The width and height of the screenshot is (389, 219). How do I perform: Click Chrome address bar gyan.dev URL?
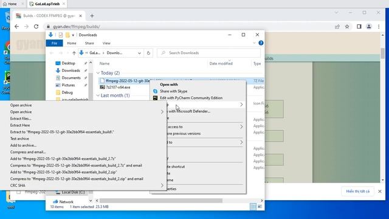pyautogui.click(x=77, y=27)
